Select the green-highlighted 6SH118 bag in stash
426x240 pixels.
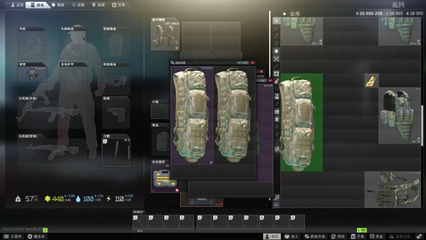click(x=301, y=123)
